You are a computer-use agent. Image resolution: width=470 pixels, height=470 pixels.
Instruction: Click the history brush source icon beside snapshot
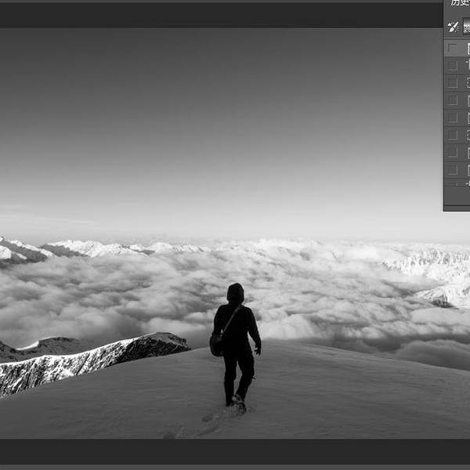[x=453, y=27]
